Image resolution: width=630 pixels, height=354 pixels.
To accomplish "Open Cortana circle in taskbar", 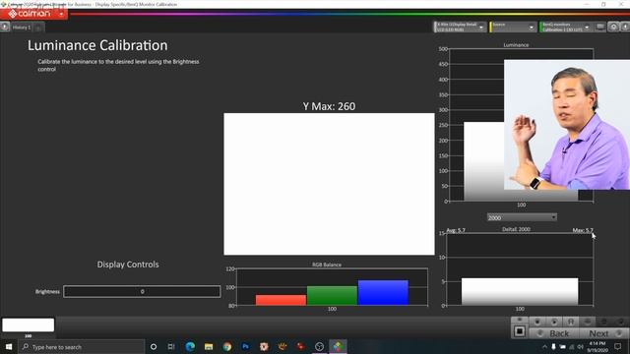I will click(154, 347).
